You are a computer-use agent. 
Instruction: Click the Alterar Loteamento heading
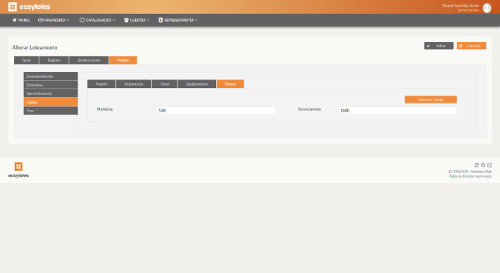tap(35, 47)
